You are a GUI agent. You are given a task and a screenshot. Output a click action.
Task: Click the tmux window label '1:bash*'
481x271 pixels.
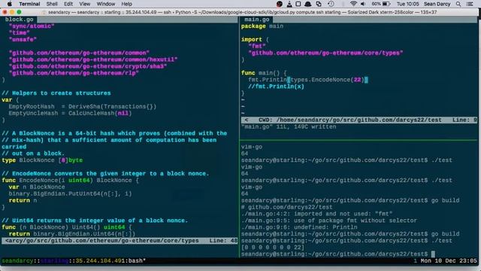coord(134,261)
